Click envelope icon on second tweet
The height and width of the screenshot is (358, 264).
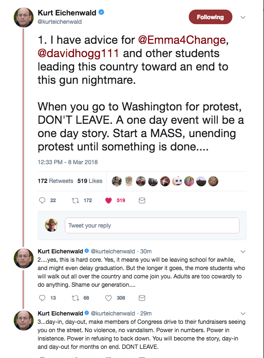click(142, 298)
